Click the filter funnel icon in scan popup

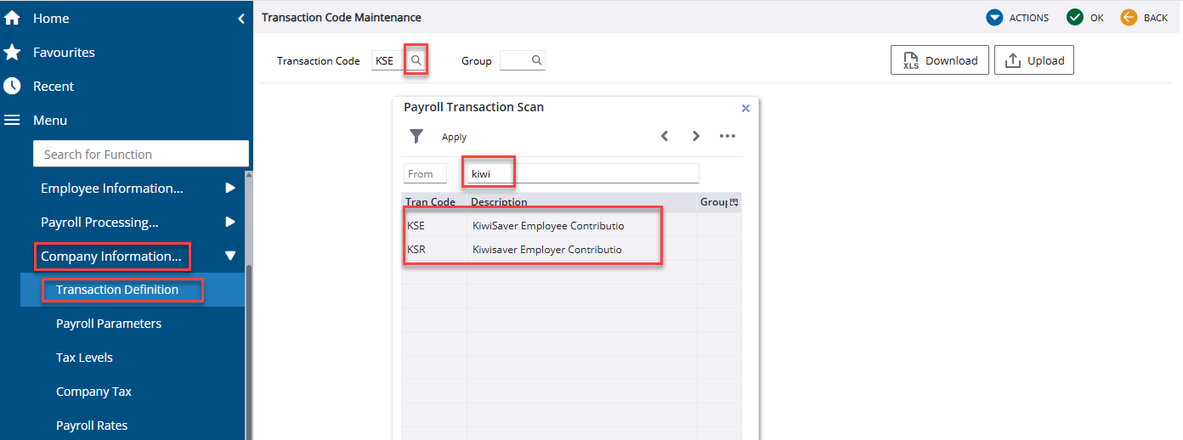click(416, 137)
